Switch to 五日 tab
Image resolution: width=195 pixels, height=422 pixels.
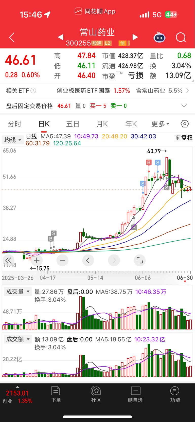pos(73,124)
